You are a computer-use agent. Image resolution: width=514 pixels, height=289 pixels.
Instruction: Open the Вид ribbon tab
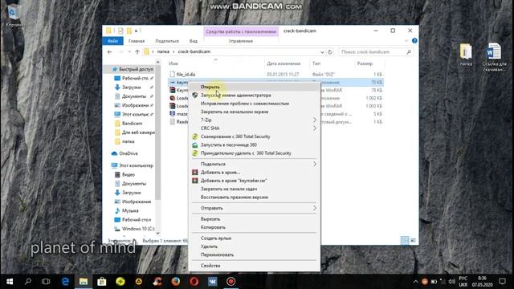(194, 41)
